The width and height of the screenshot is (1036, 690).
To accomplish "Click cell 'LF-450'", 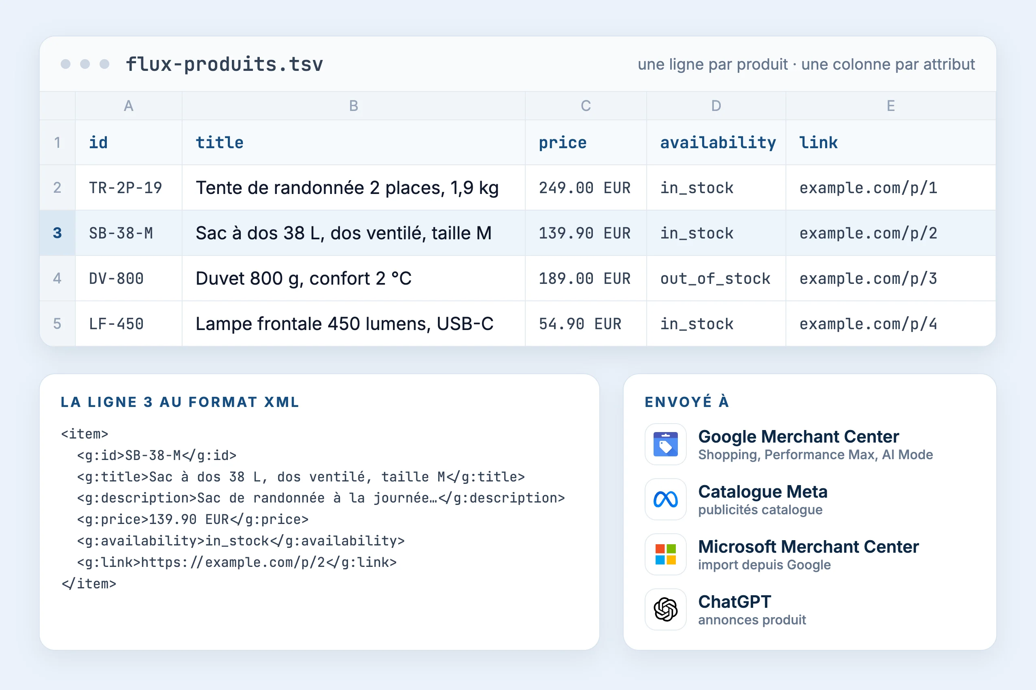I will 128,324.
